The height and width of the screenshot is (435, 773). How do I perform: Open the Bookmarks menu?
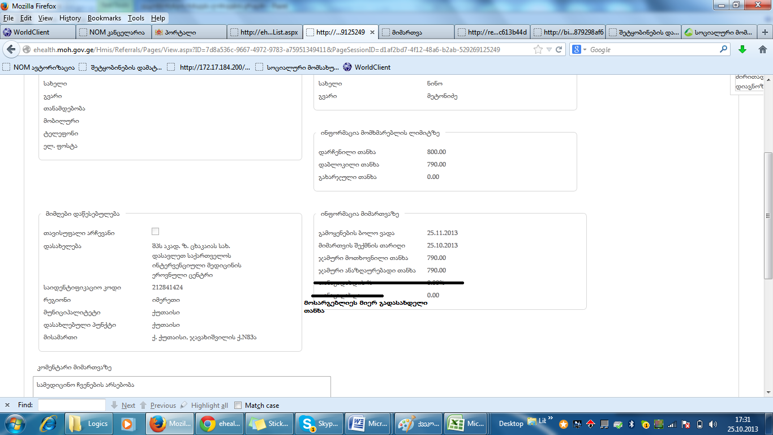(x=104, y=18)
